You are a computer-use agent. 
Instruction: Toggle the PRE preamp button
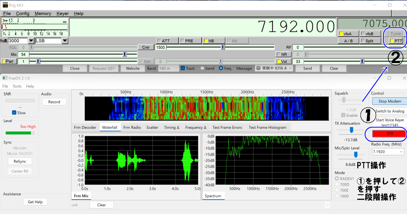[x=191, y=41]
